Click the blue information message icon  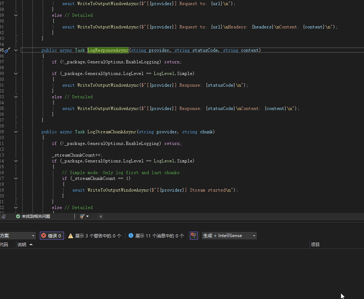(x=131, y=235)
